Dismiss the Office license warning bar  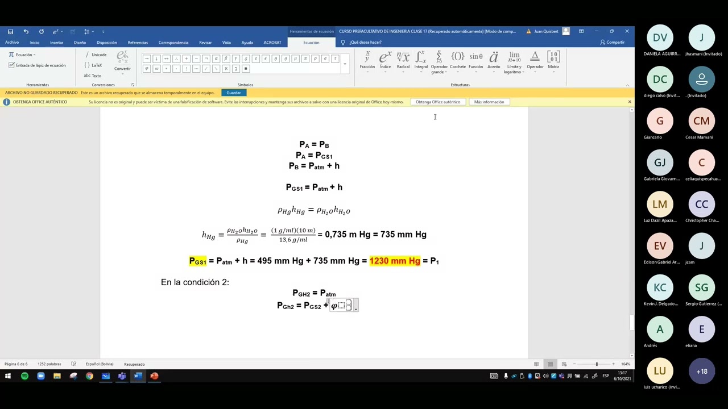pos(629,102)
